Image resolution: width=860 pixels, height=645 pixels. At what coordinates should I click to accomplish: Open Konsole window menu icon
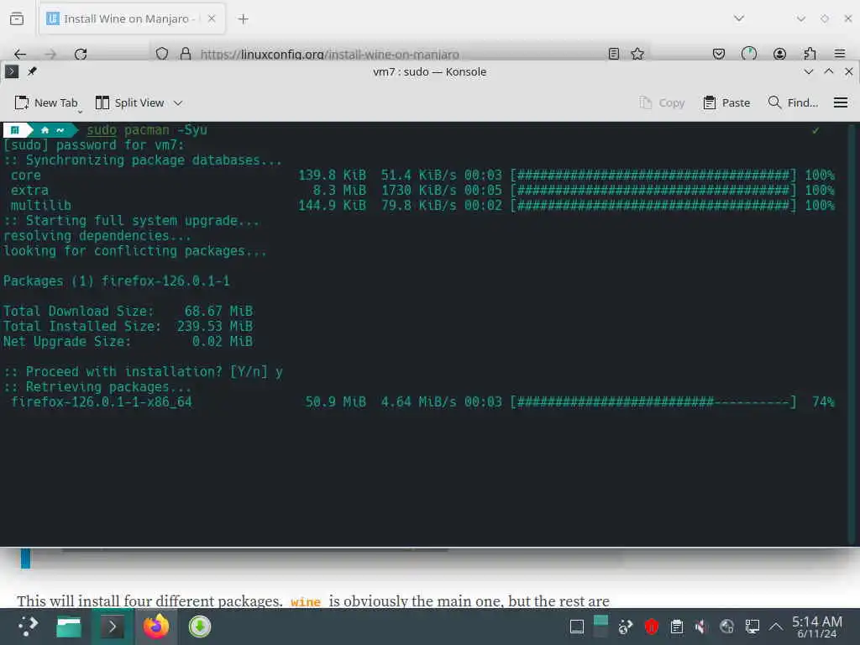(x=12, y=72)
